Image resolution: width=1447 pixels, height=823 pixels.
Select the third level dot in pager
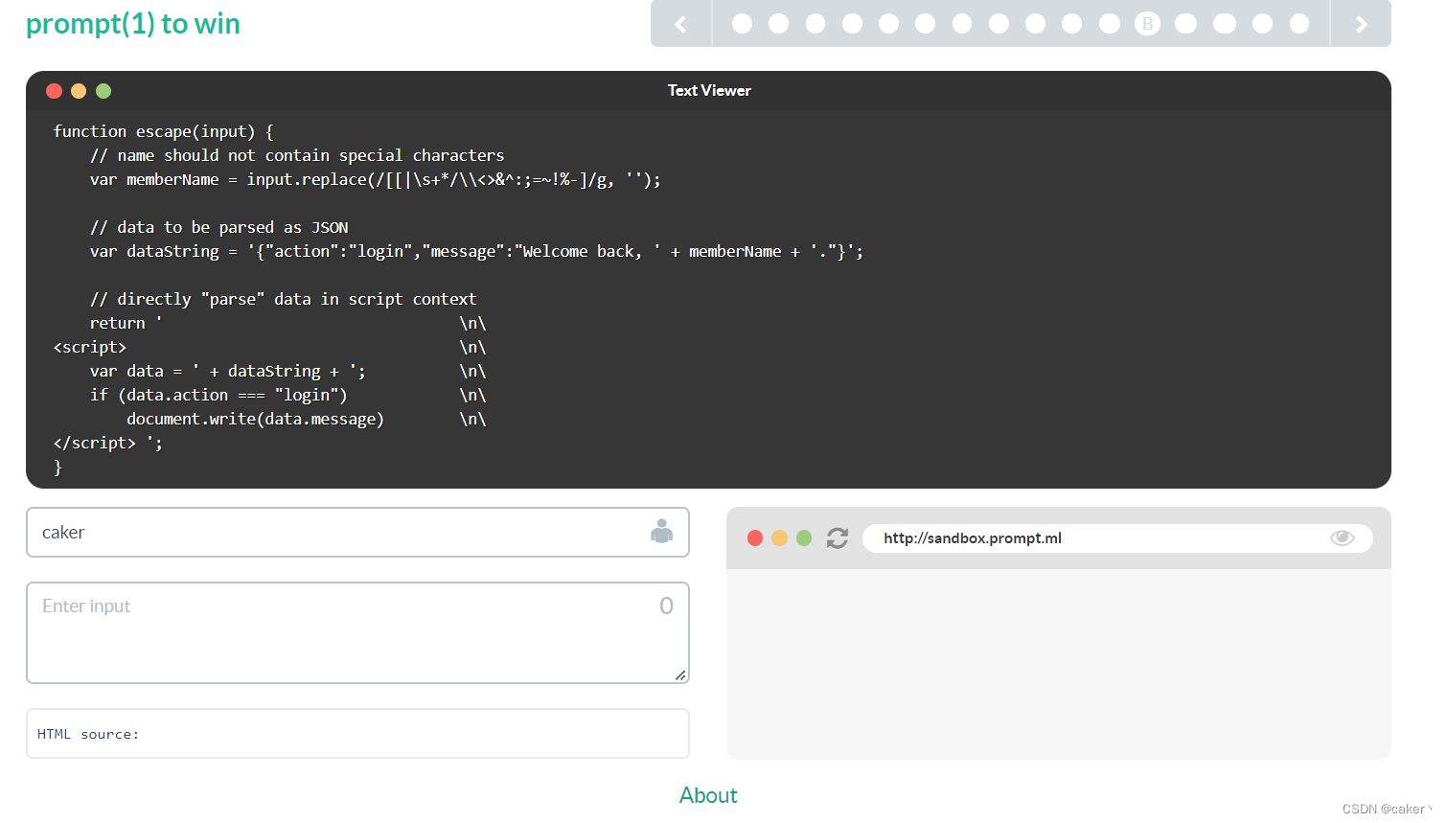click(x=815, y=24)
